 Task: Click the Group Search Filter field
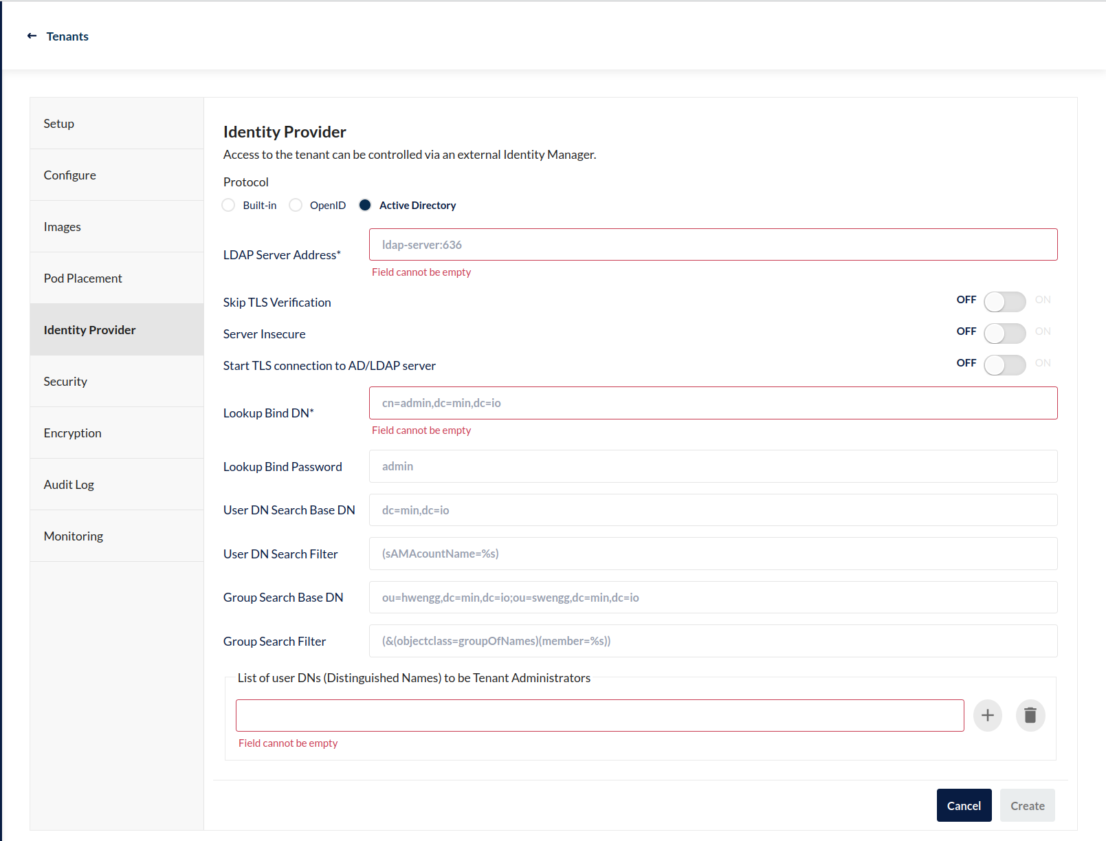[713, 641]
